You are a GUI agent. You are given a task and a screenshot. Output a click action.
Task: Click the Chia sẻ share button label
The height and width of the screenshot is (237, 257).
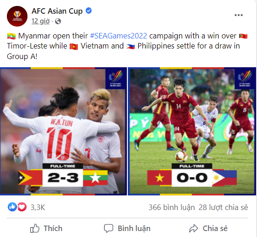(215, 228)
